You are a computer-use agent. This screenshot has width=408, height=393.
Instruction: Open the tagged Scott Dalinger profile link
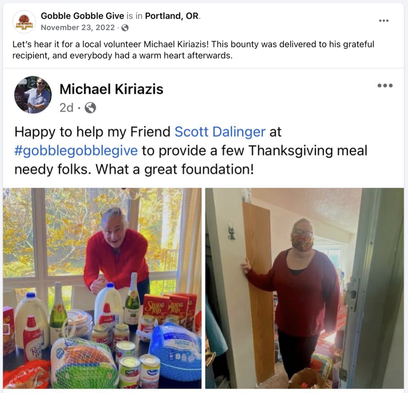coord(220,132)
